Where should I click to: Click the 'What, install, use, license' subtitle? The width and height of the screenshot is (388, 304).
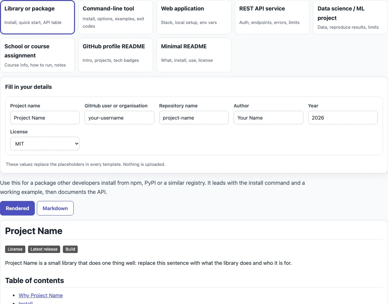(187, 60)
